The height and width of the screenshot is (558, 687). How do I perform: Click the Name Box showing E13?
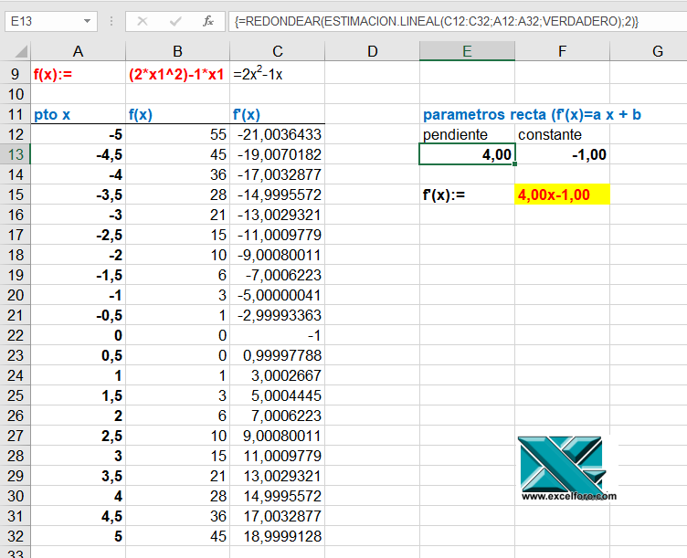pos(50,21)
